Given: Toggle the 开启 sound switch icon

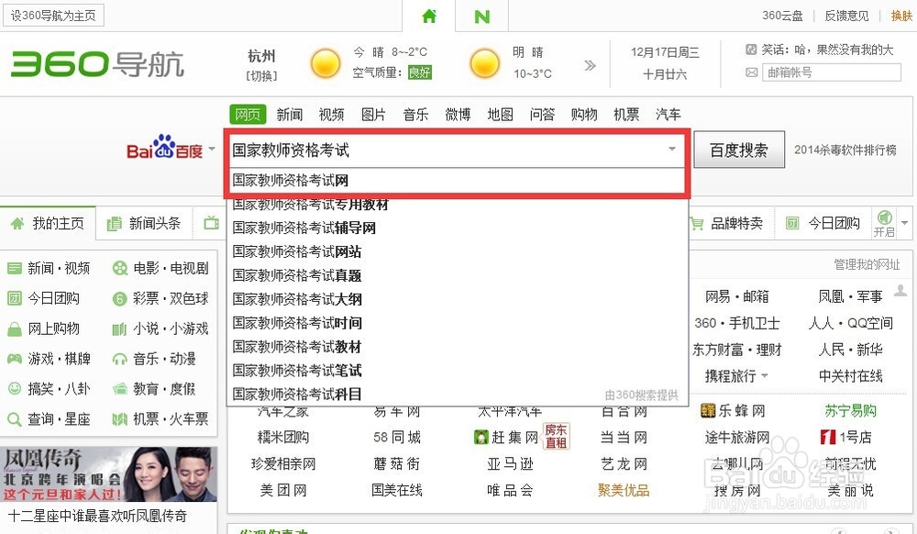Looking at the screenshot, I should (884, 217).
